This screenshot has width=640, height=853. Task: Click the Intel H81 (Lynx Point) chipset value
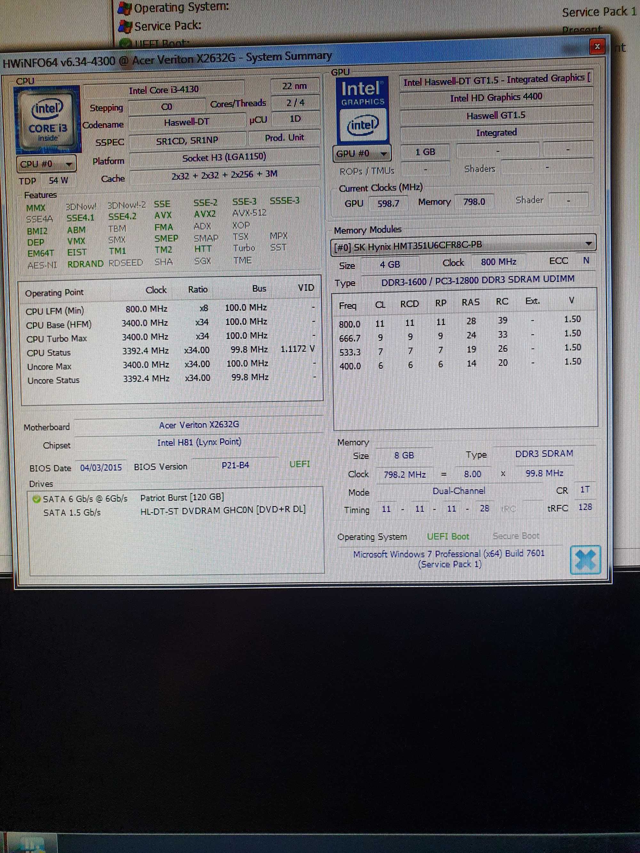tap(199, 442)
